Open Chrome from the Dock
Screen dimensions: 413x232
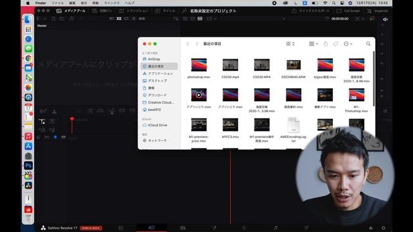[28, 59]
